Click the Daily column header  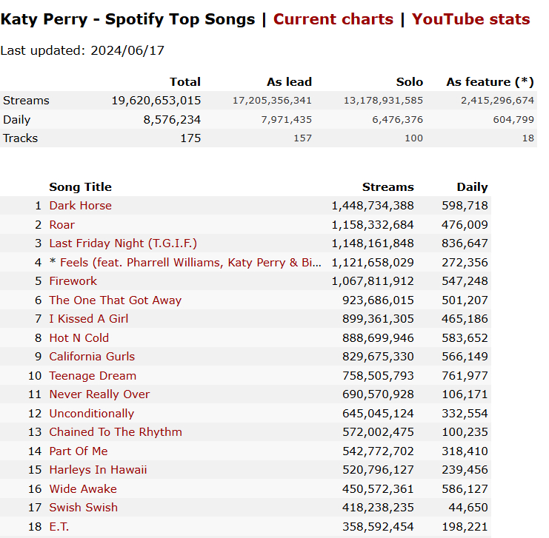(x=472, y=186)
